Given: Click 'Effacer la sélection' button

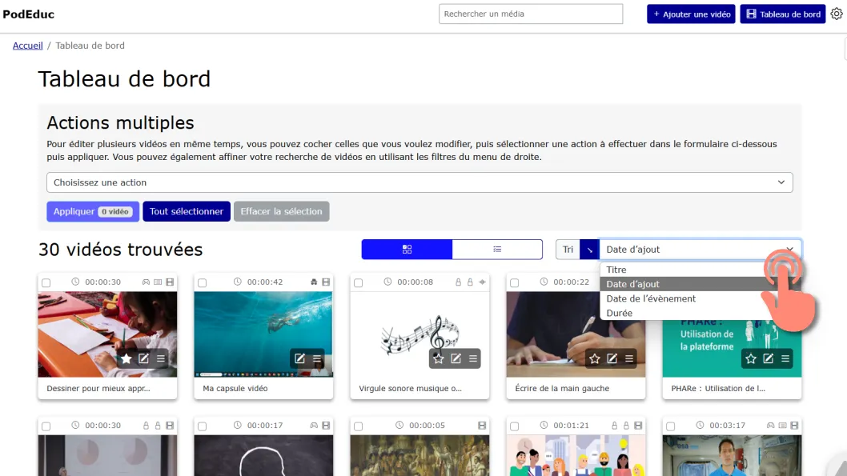Looking at the screenshot, I should [x=282, y=211].
